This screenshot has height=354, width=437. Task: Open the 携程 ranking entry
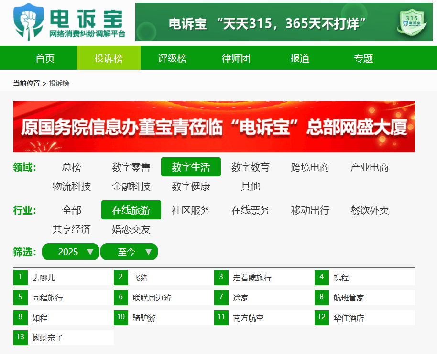pos(341,278)
